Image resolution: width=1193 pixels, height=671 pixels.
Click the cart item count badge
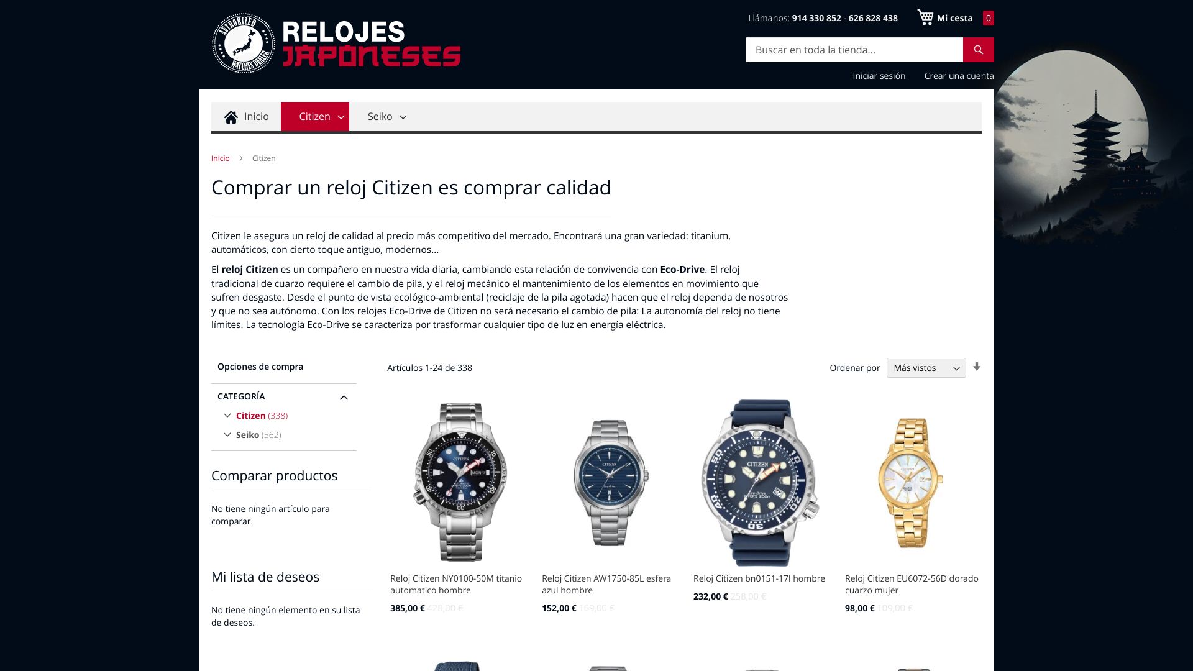pyautogui.click(x=988, y=18)
